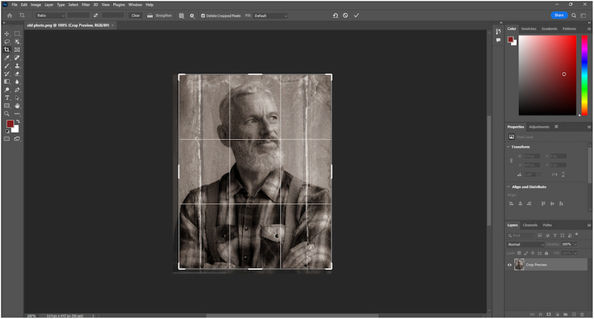Open additional crop options gear

[192, 15]
